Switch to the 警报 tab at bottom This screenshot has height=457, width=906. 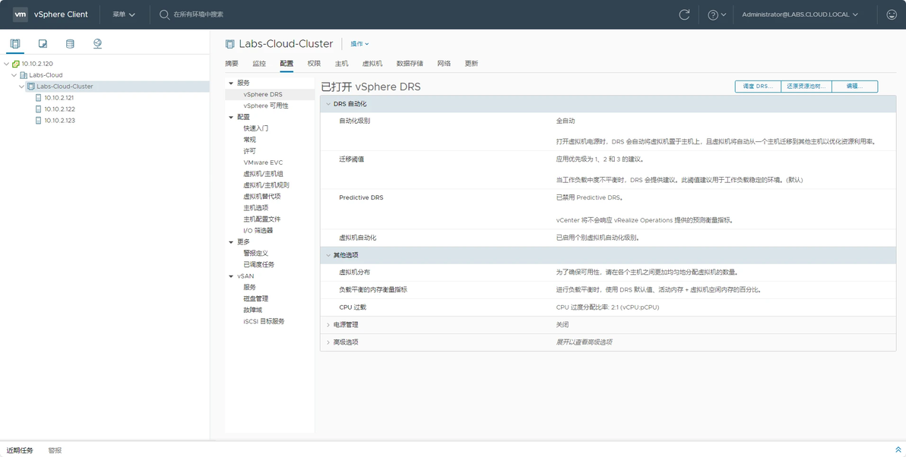tap(55, 451)
